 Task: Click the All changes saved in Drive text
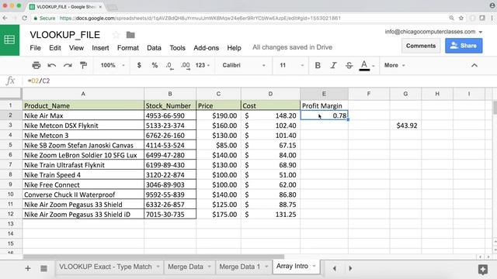(292, 47)
